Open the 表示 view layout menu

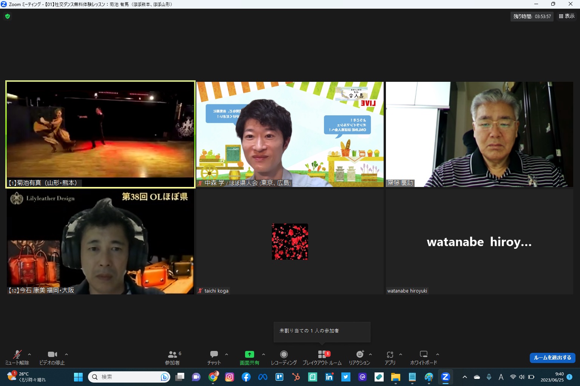point(566,16)
